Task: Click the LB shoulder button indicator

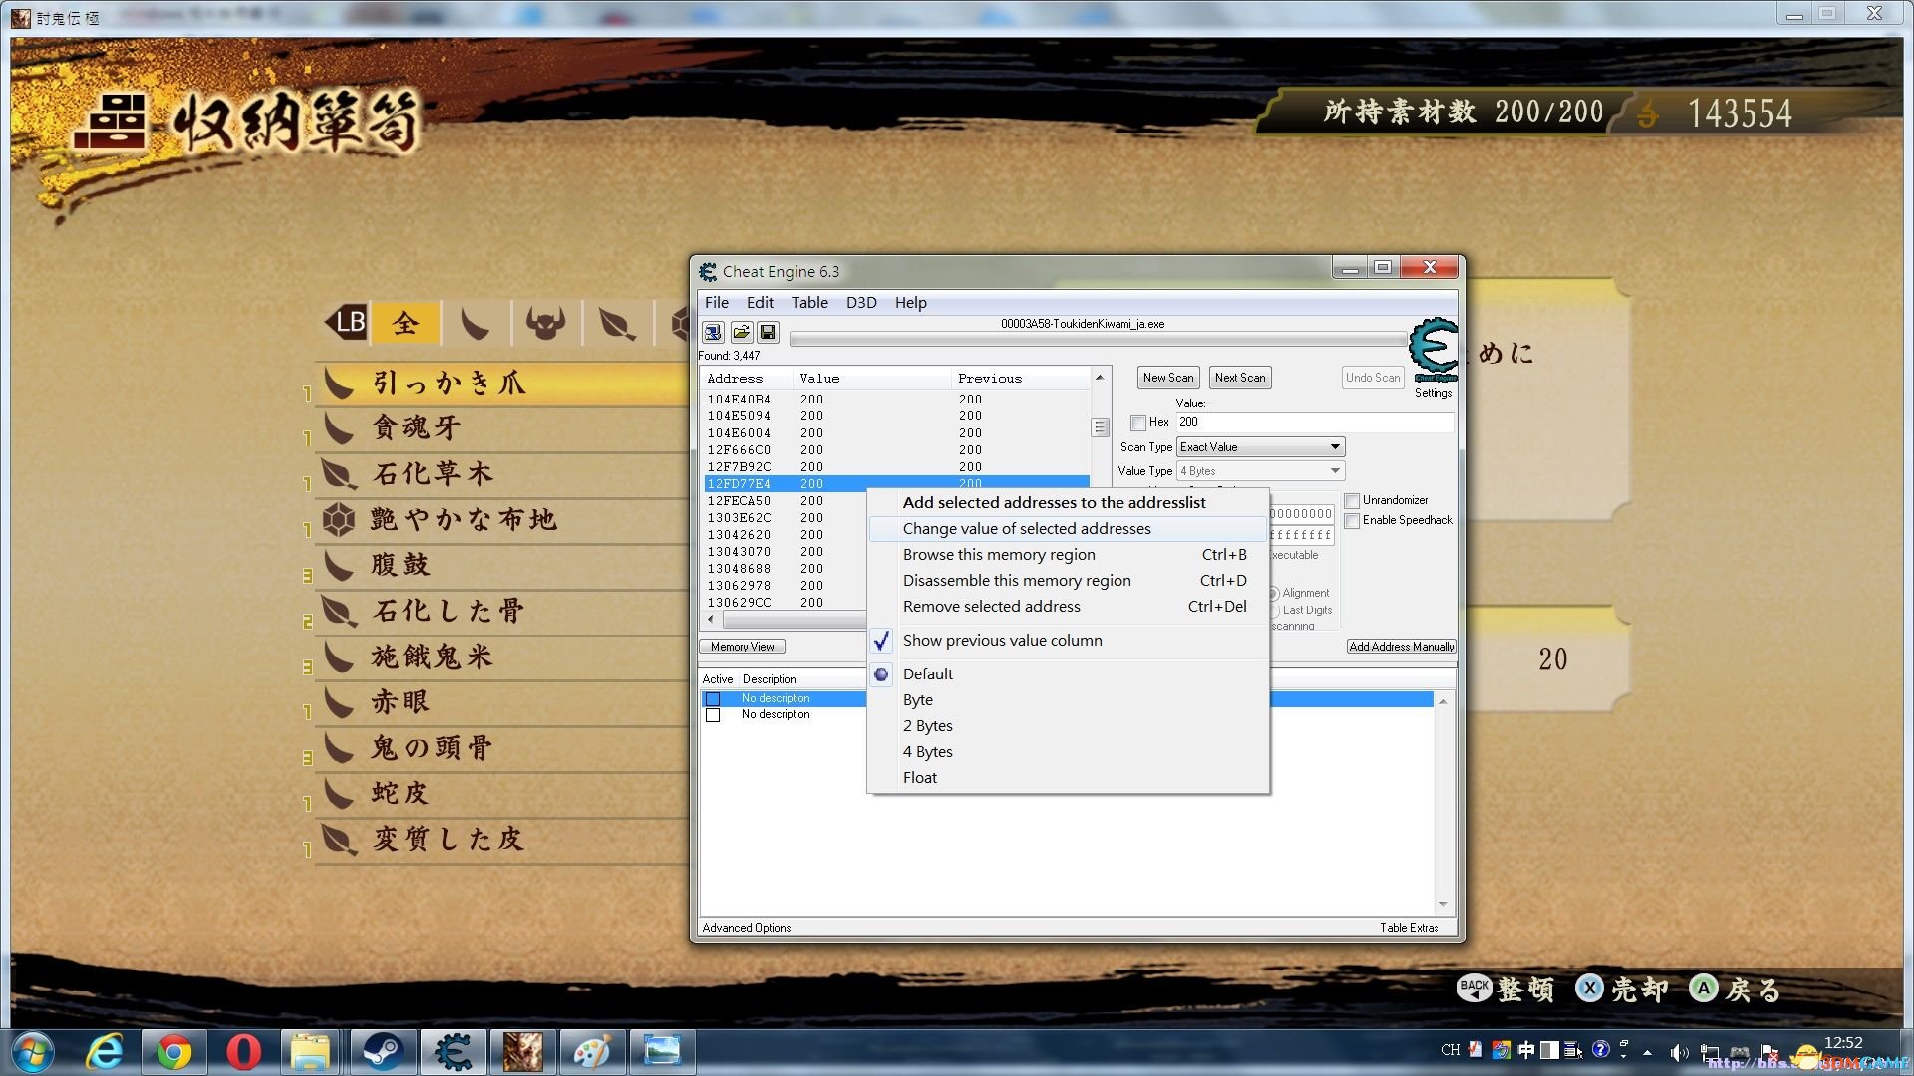Action: [x=346, y=322]
